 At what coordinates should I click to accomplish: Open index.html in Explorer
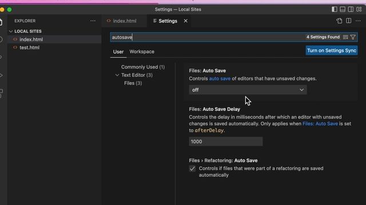55,39
